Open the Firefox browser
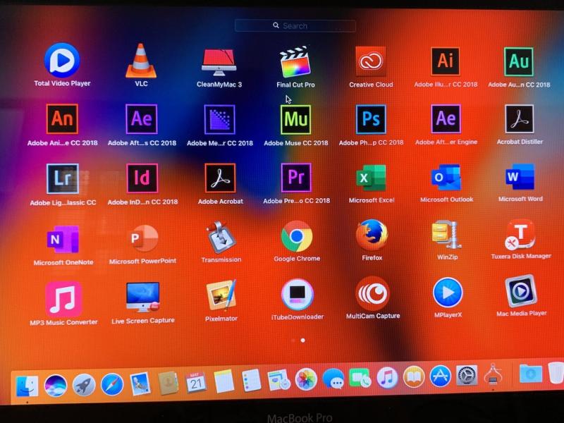Viewport: 564px width, 423px height. tap(372, 236)
